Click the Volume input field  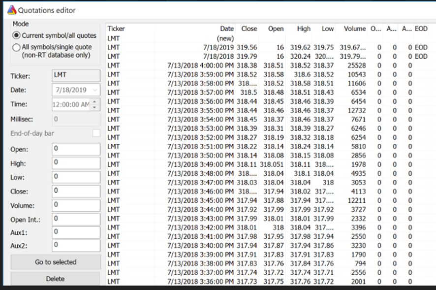click(x=76, y=206)
